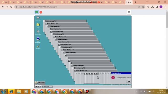168x94 pixels.
Task: Toggle Chrome side panel icon
Action: [157, 7]
